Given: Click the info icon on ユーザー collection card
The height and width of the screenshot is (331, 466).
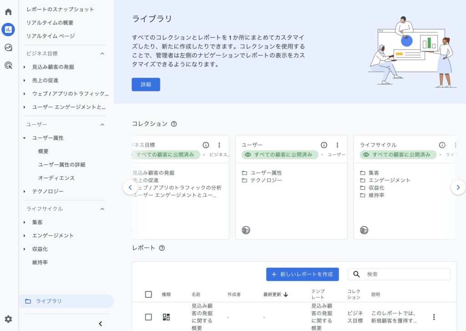Looking at the screenshot, I should click(x=324, y=145).
